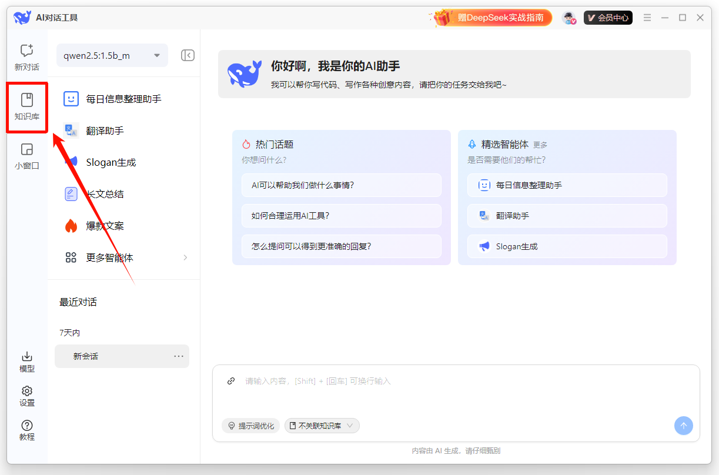
Task: Expand 更多智能体 in the agent list
Action: [x=126, y=257]
